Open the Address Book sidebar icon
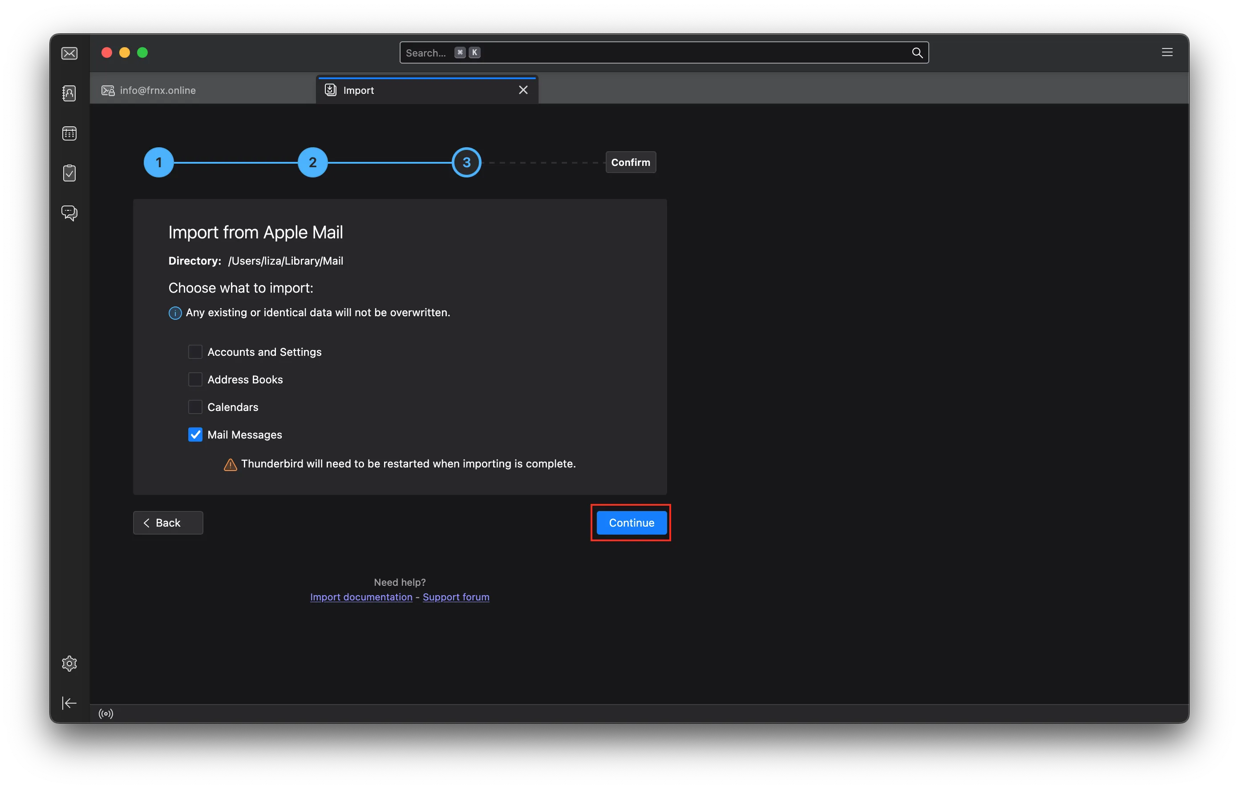Viewport: 1239px width, 789px height. [x=69, y=93]
